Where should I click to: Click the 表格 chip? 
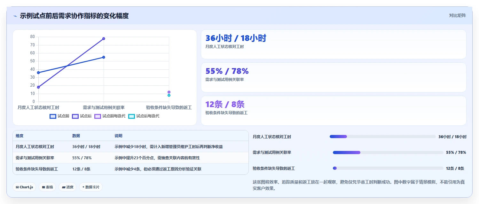point(47,187)
